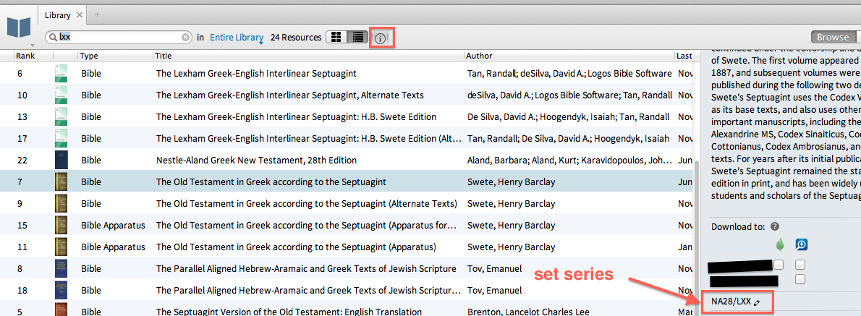Tick the second-row blue app download checkbox
Image resolution: width=861 pixels, height=316 pixels.
point(801,280)
